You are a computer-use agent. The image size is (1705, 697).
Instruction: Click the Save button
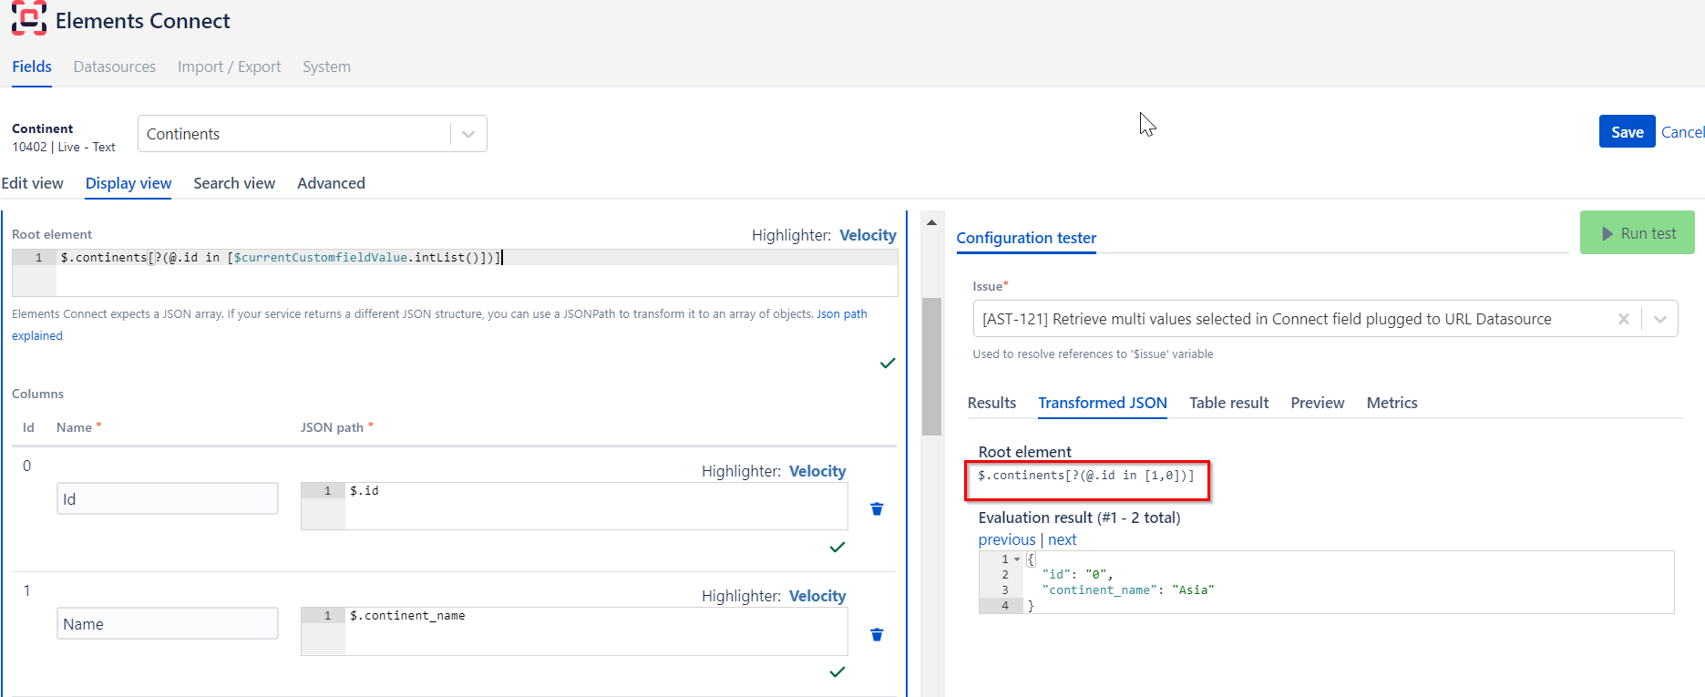click(x=1627, y=132)
